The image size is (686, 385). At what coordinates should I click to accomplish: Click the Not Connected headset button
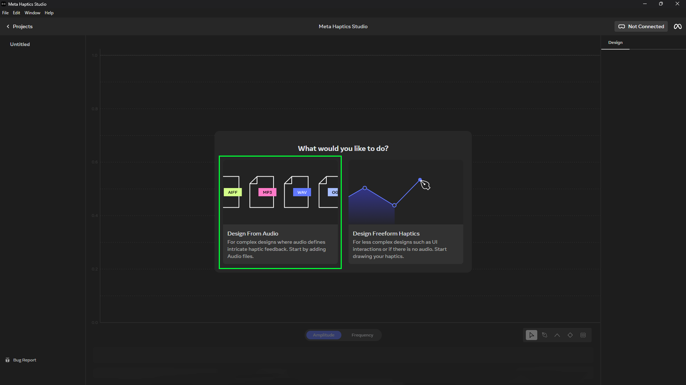coord(641,26)
